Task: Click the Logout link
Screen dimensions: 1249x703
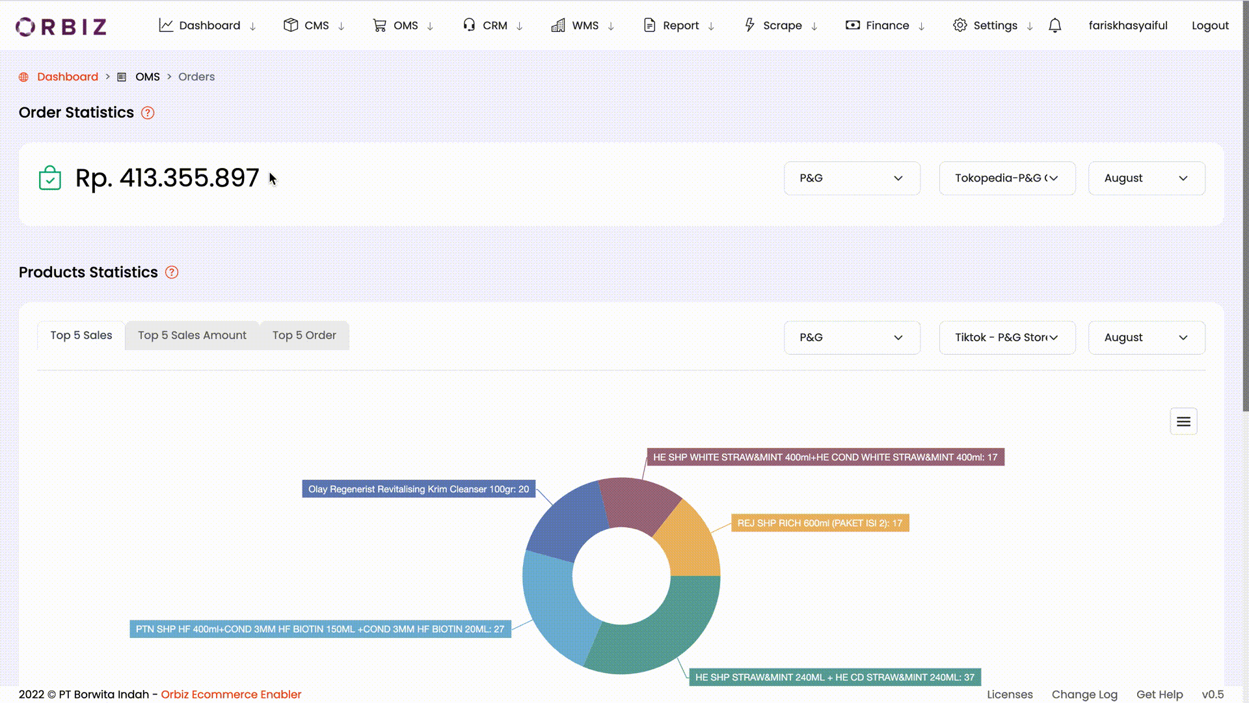Action: tap(1209, 25)
